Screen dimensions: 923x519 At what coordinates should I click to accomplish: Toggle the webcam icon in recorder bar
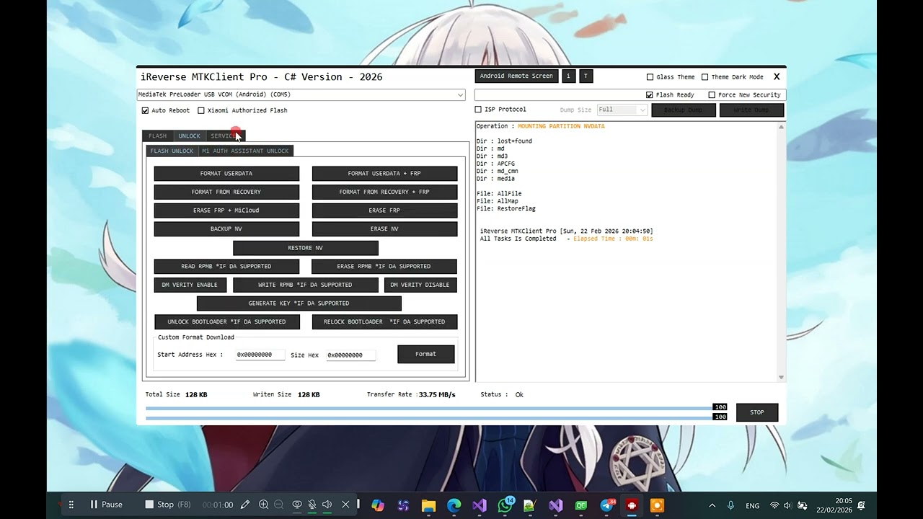[296, 505]
